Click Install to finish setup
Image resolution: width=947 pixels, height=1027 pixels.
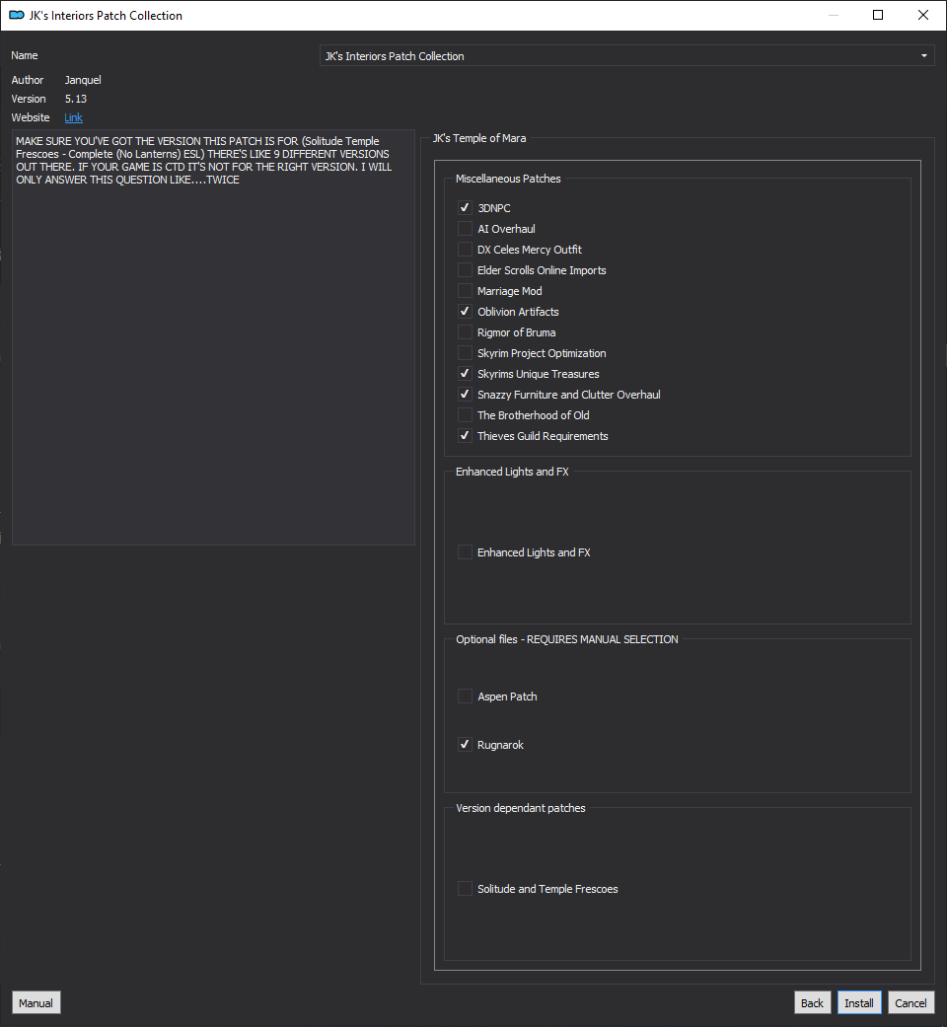(x=858, y=1002)
